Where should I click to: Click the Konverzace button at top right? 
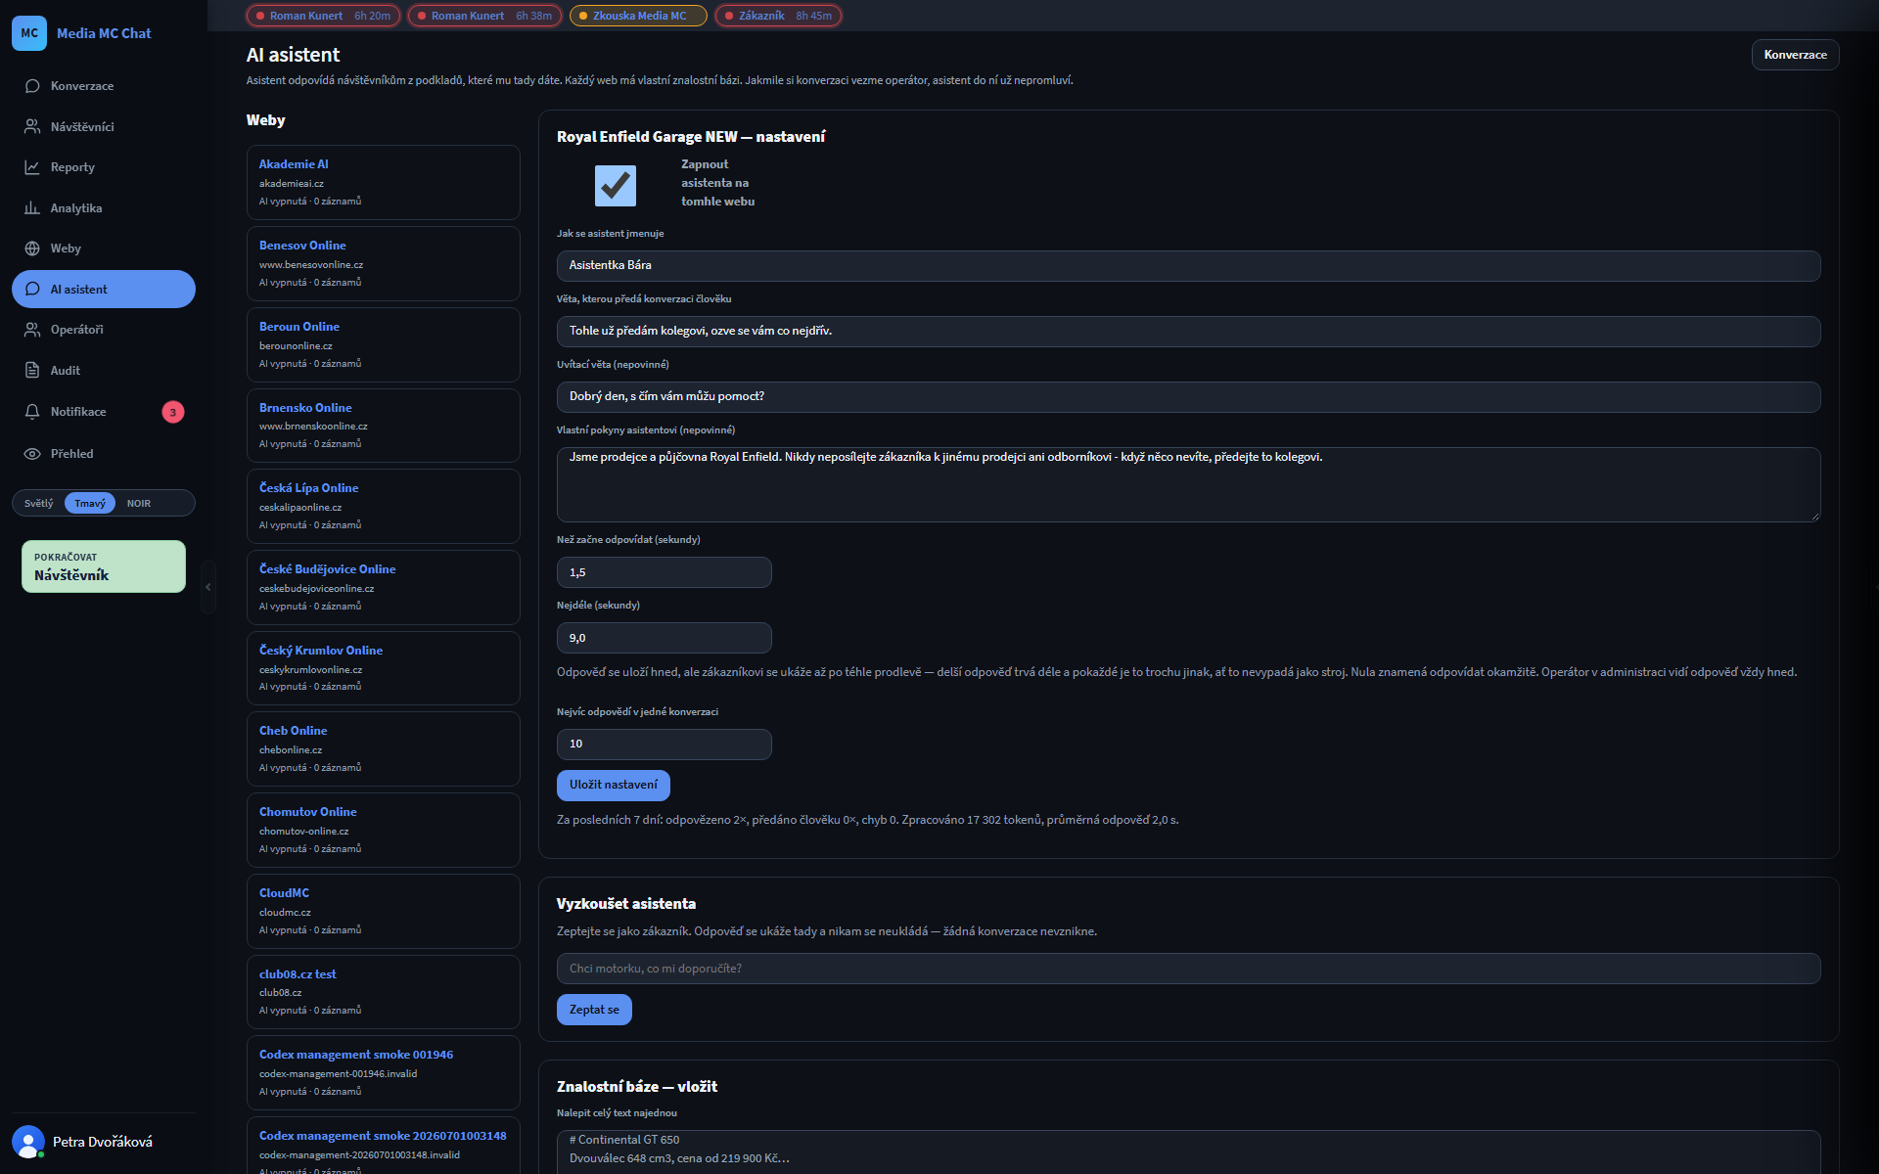tap(1795, 55)
